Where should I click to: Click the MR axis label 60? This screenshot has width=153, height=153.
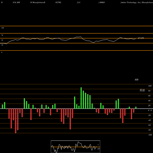149,96
